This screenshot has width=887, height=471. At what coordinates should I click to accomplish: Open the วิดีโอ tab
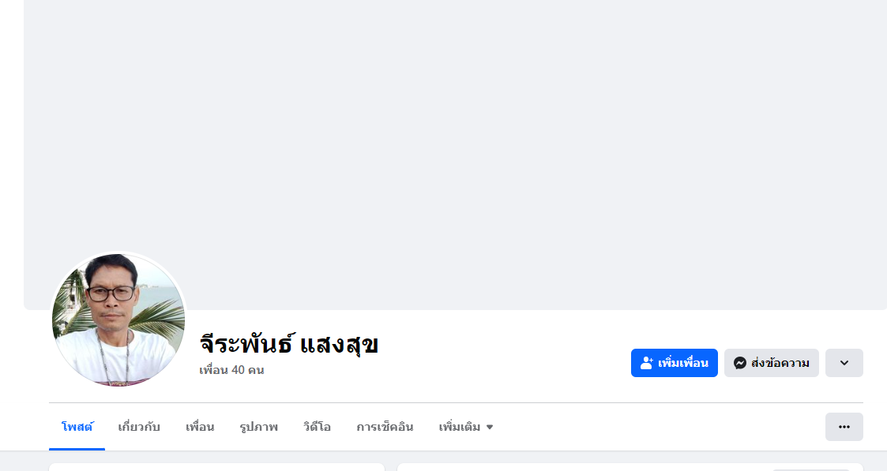point(317,427)
